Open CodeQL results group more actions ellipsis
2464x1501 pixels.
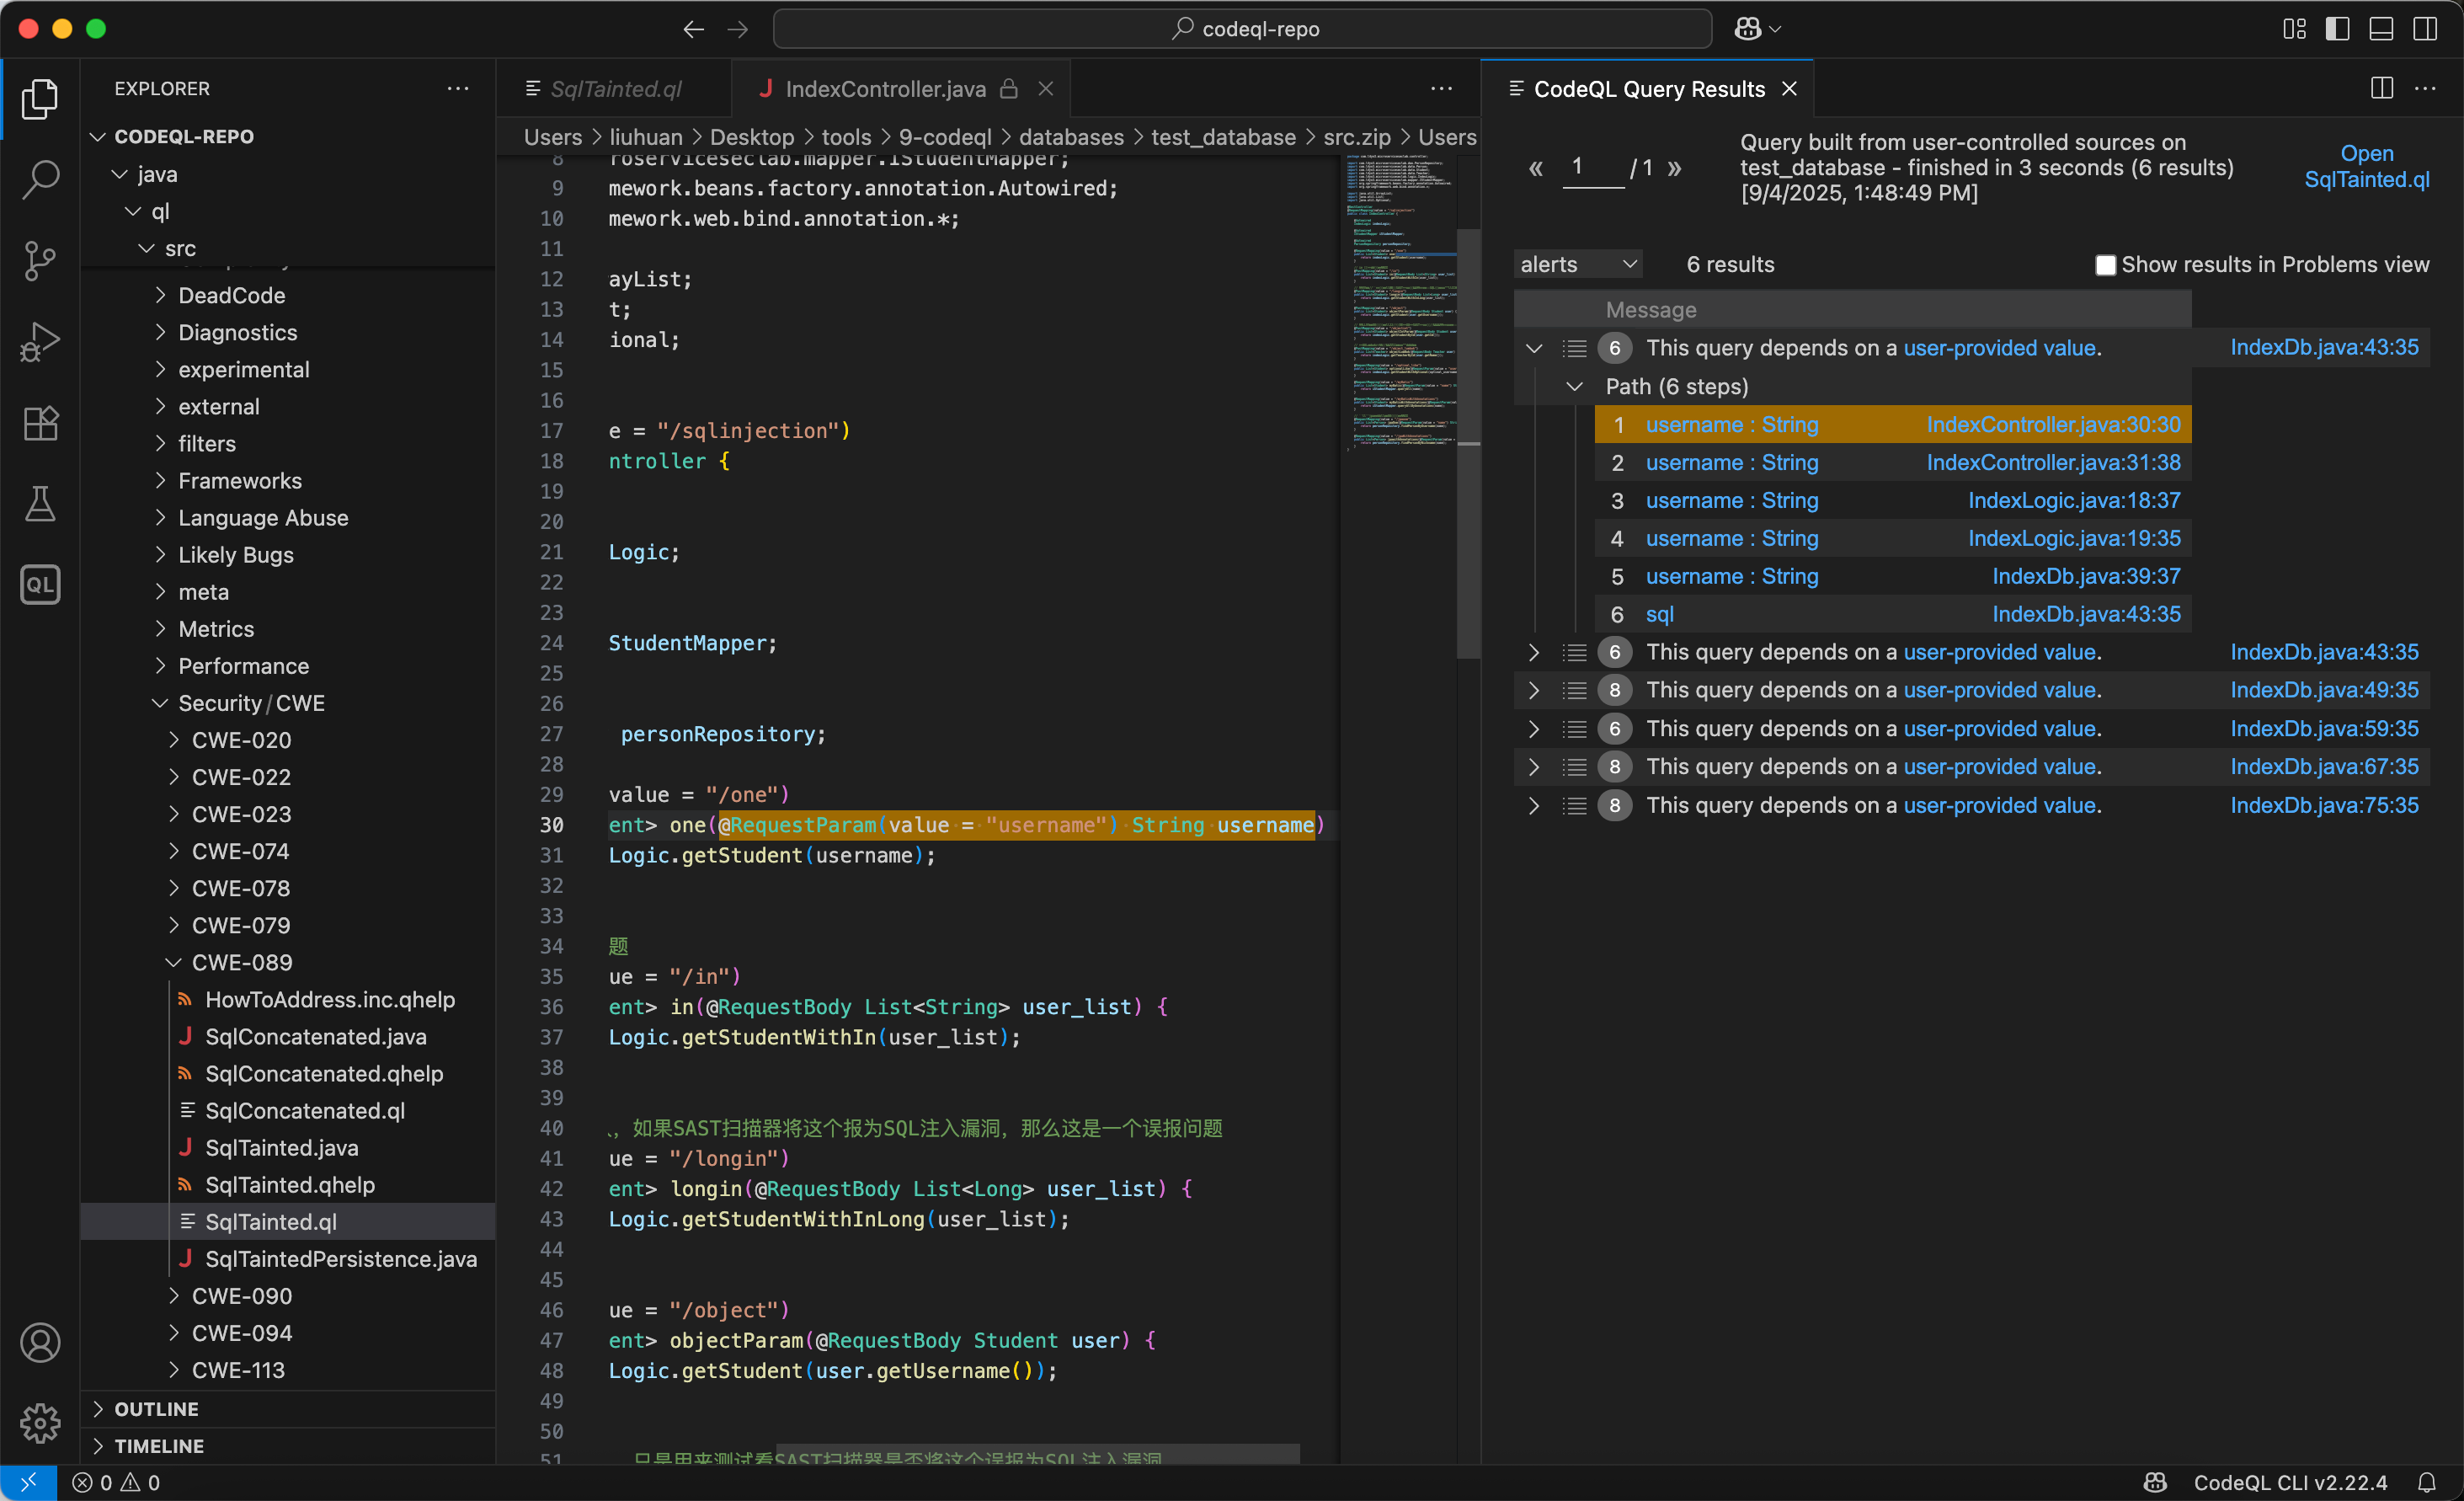(x=2425, y=88)
